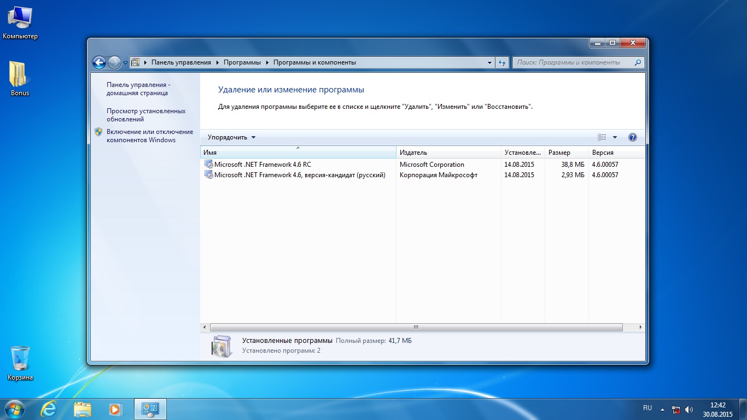This screenshot has height=420, width=747.
Task: Select 'Программы и компоненты' breadcrumb segment
Action: (x=314, y=62)
